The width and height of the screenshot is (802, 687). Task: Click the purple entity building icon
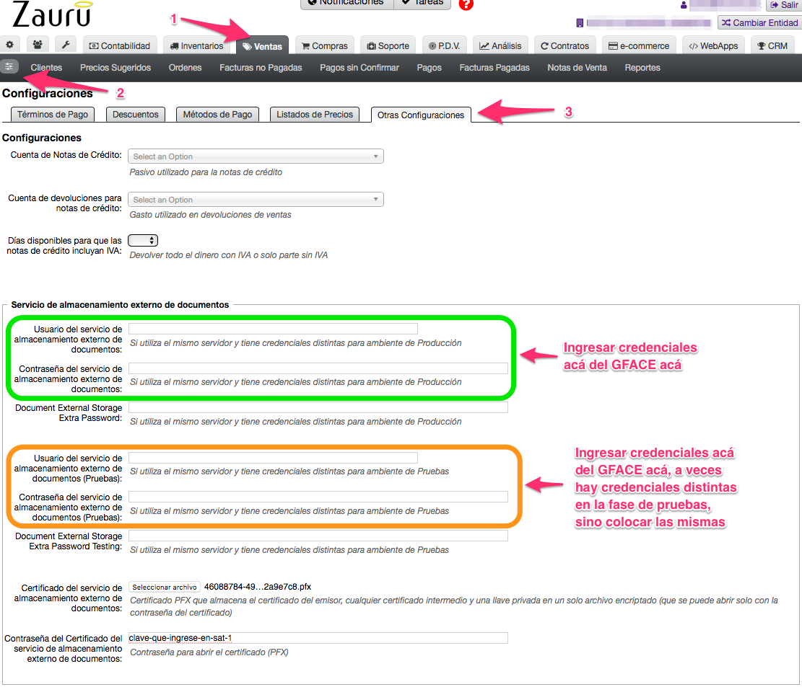(x=580, y=23)
